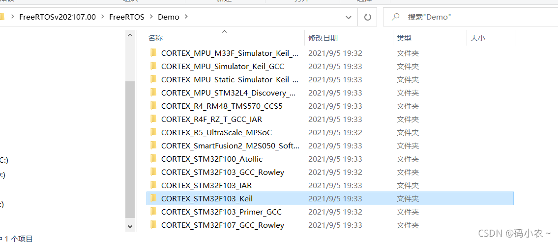Select folder name CORTEX_MPU_Simulator_Keil_GCC
The height and width of the screenshot is (242, 558).
click(x=222, y=66)
